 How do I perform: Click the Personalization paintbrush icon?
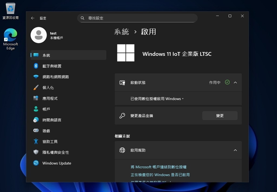coord(36,88)
